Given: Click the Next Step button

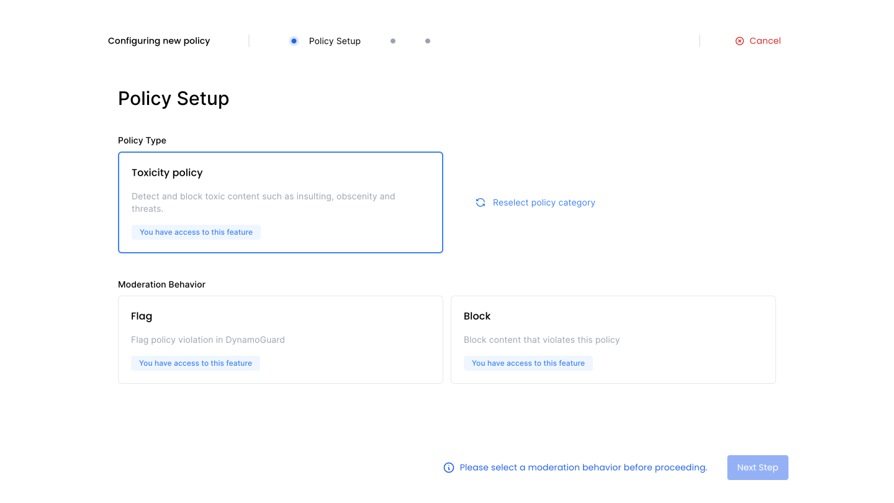Looking at the screenshot, I should 757,468.
